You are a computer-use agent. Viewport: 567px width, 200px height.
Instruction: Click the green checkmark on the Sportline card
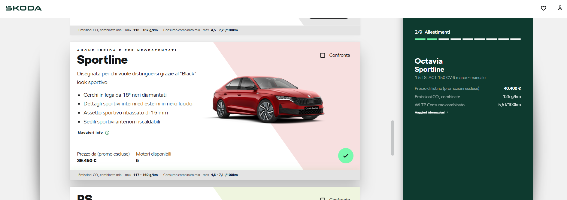tap(346, 156)
